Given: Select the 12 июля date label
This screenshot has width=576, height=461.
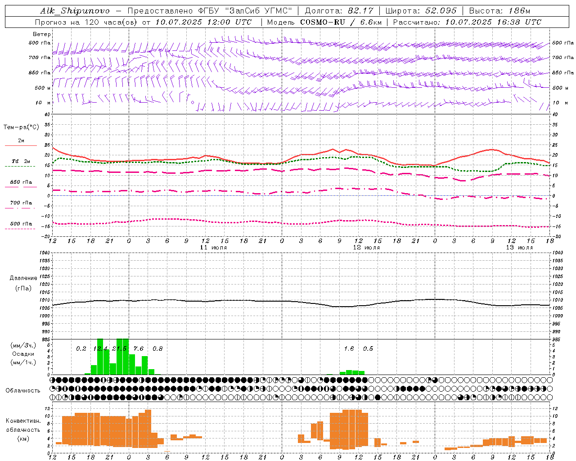Looking at the screenshot, I should tap(366, 248).
